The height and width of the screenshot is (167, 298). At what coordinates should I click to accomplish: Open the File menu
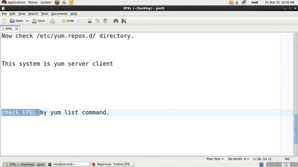point(4,13)
